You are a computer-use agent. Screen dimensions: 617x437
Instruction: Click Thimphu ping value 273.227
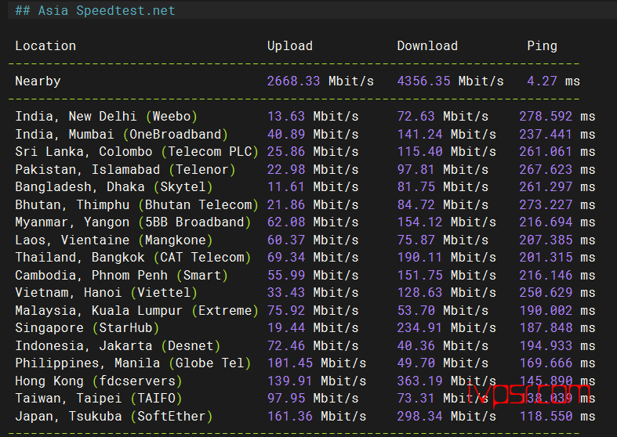click(x=546, y=205)
